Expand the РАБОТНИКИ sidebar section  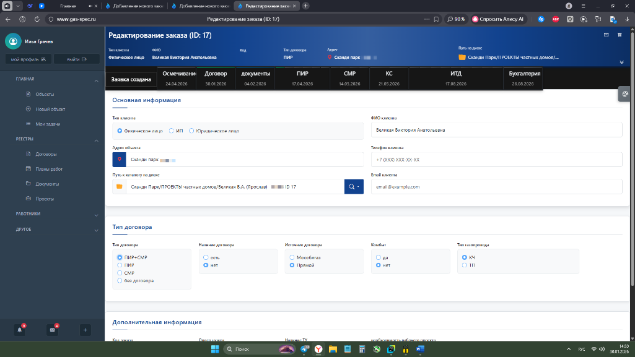97,215
